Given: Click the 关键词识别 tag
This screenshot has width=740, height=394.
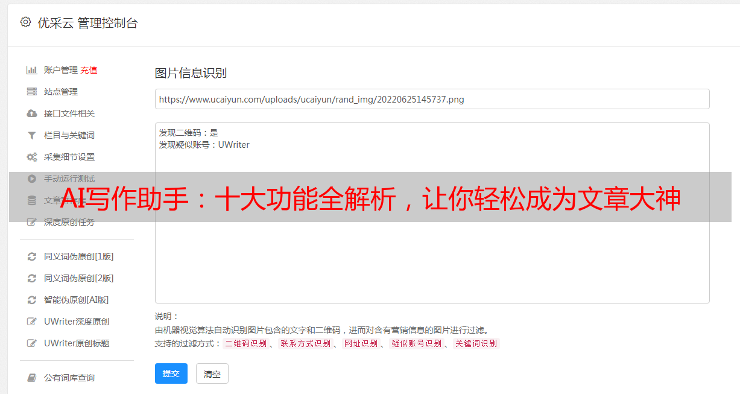Looking at the screenshot, I should (476, 343).
